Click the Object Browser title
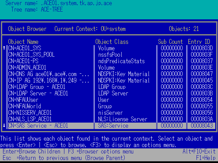The image size is (218, 163). click(27, 29)
